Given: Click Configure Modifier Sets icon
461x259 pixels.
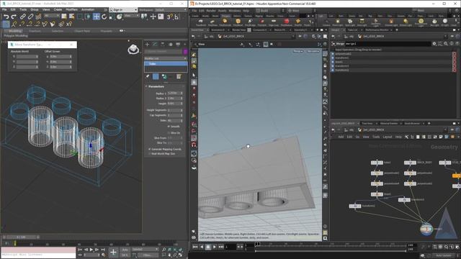Looking at the screenshot, I should point(179,76).
